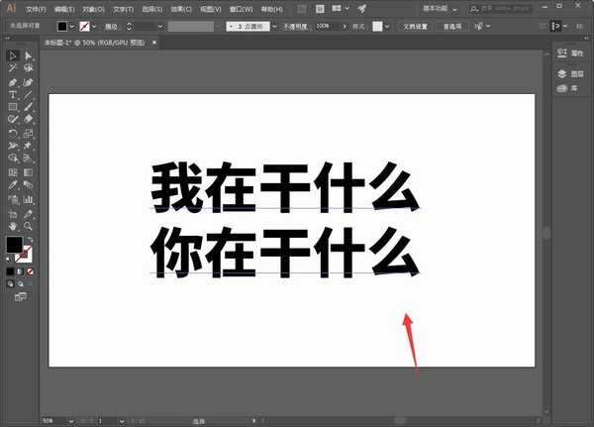Image resolution: width=594 pixels, height=427 pixels.
Task: Open the 视图(V) menu
Action: click(211, 9)
